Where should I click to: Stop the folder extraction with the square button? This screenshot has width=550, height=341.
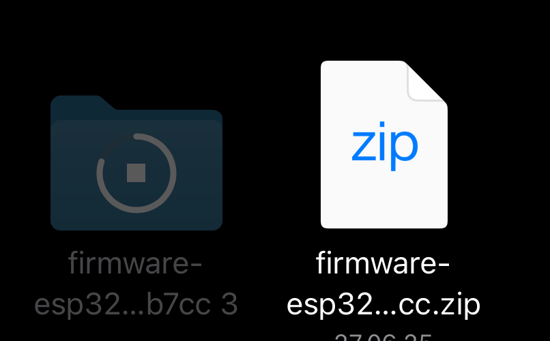click(136, 173)
